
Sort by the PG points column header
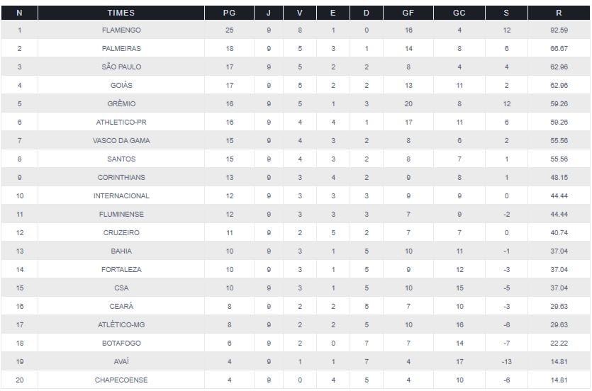229,13
